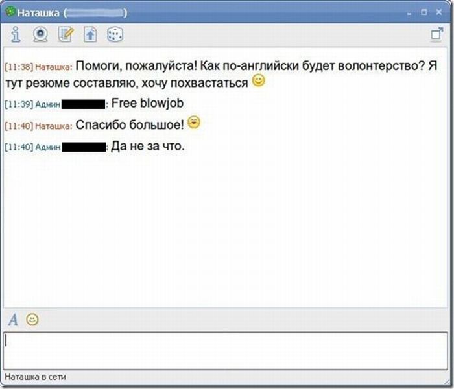Open the notes editor with pencil icon
454x389 pixels.
(66, 34)
